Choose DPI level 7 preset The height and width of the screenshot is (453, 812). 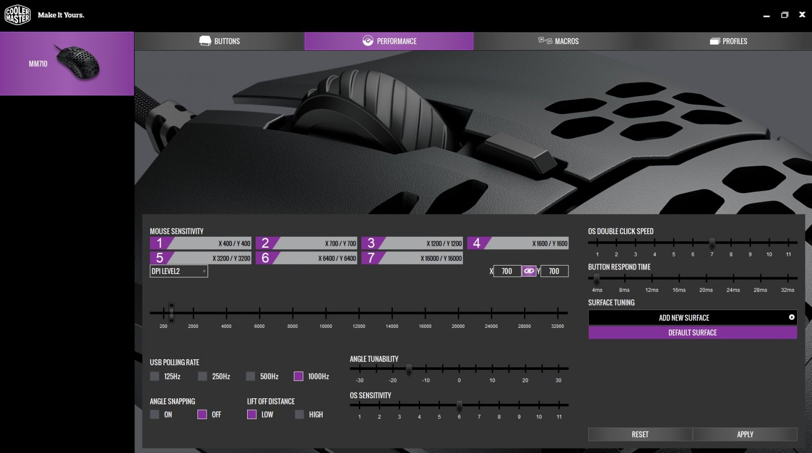tap(412, 258)
